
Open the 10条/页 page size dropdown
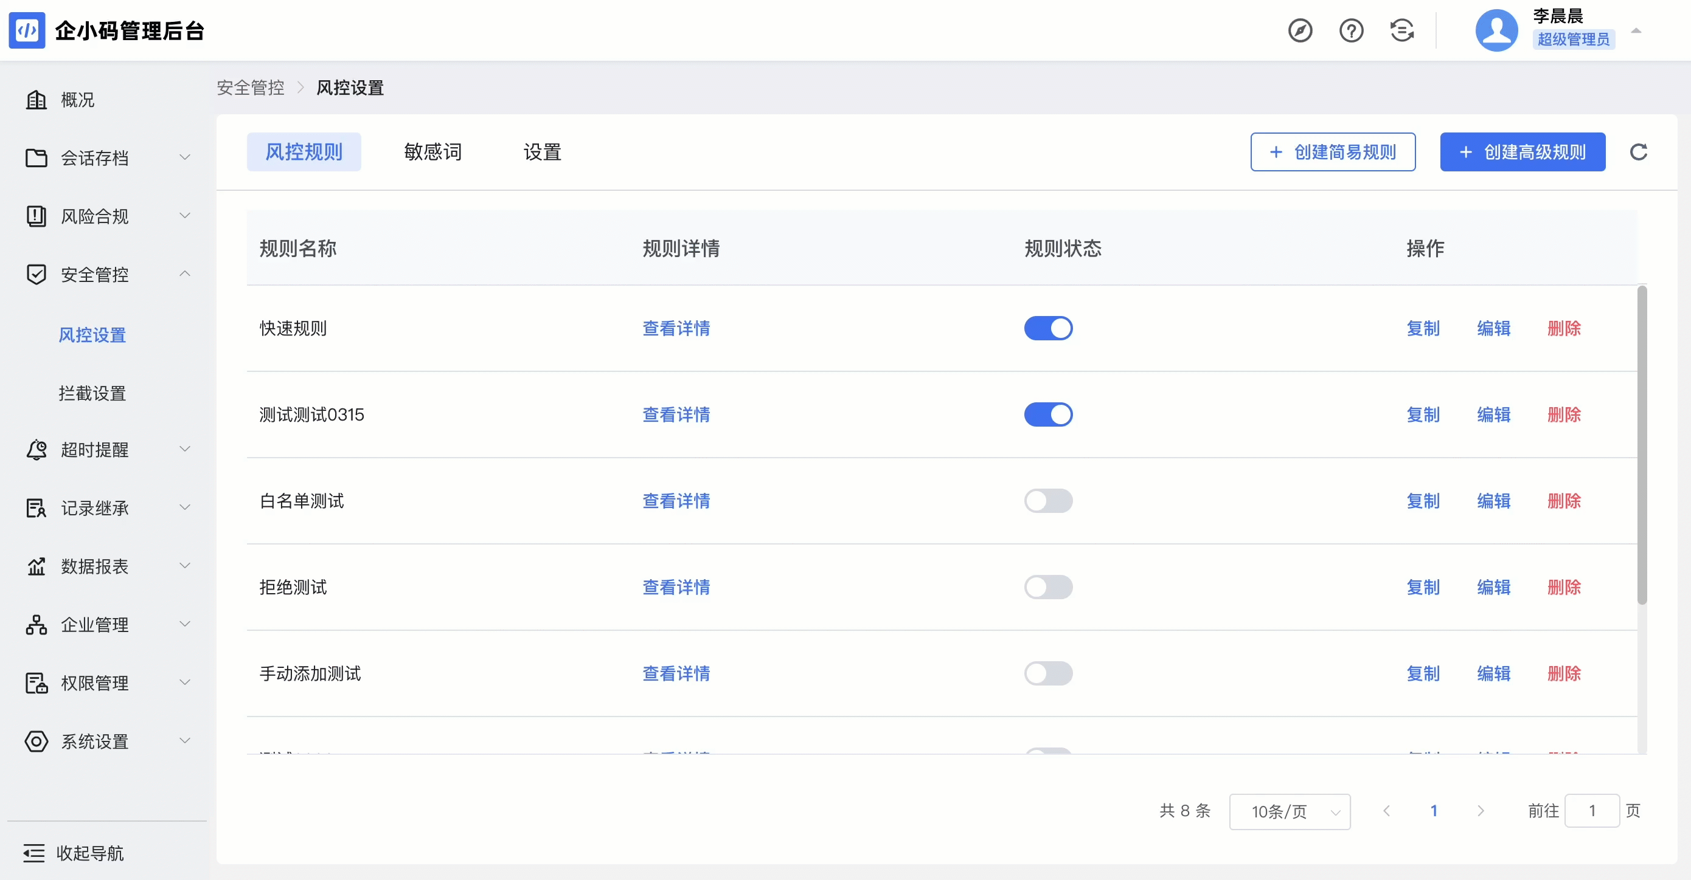point(1290,812)
